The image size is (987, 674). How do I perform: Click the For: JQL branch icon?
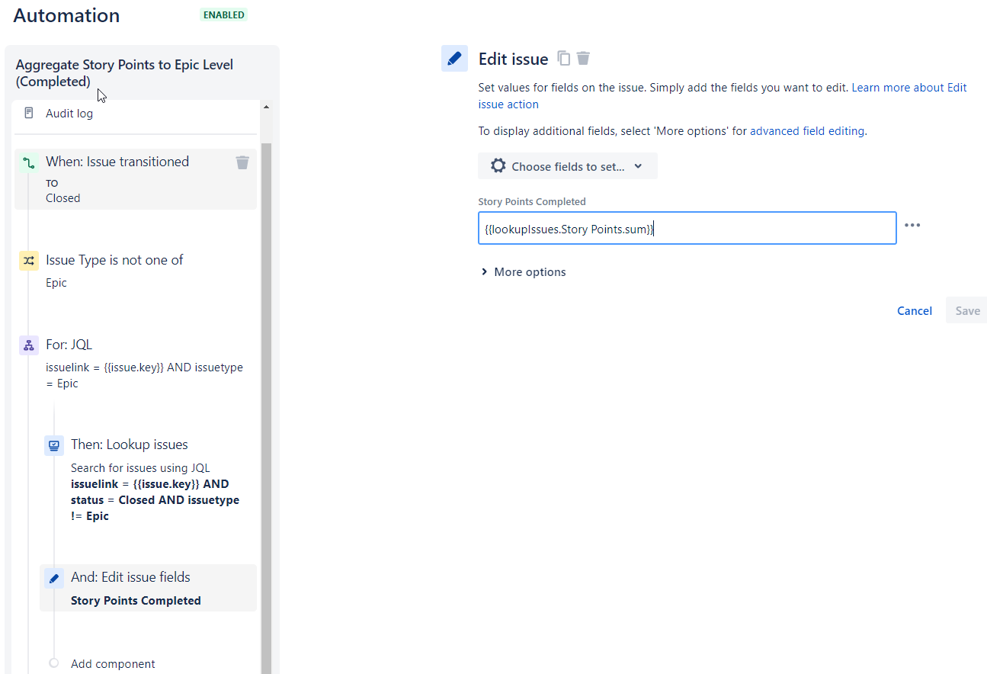point(29,345)
